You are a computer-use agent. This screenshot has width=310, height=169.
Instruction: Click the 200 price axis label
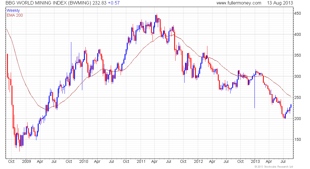tap(298, 118)
